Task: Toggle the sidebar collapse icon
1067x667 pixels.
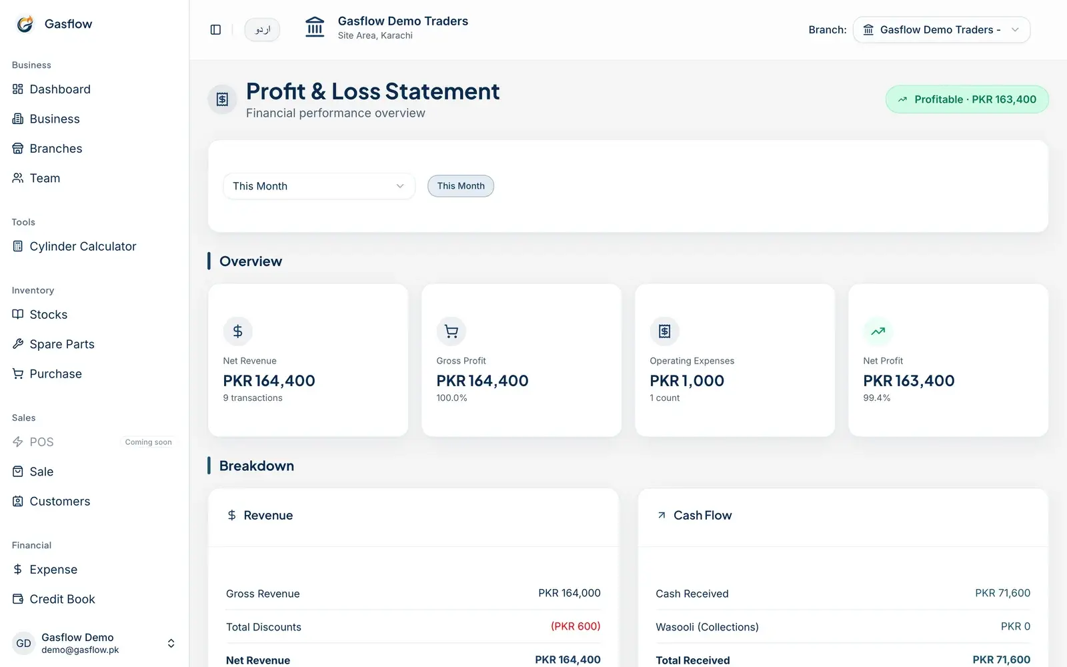Action: (215, 29)
